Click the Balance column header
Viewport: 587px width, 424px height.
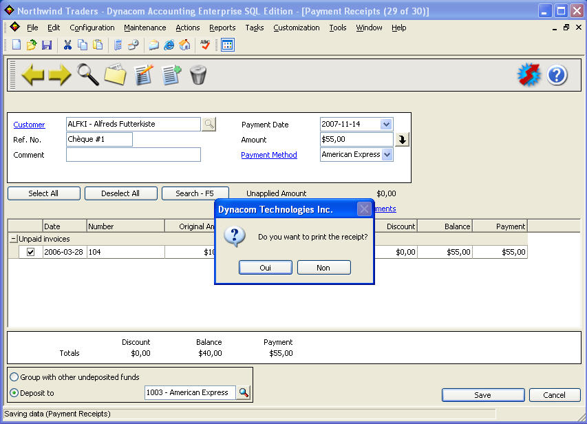pos(445,226)
